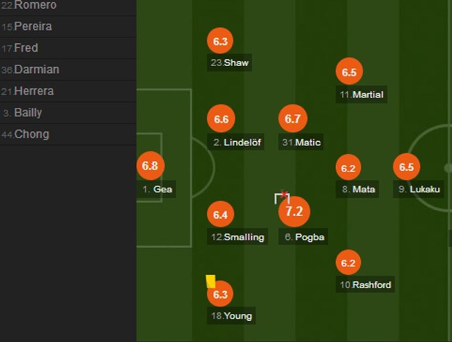Select the Mata player name label
The height and width of the screenshot is (342, 452).
pos(360,189)
